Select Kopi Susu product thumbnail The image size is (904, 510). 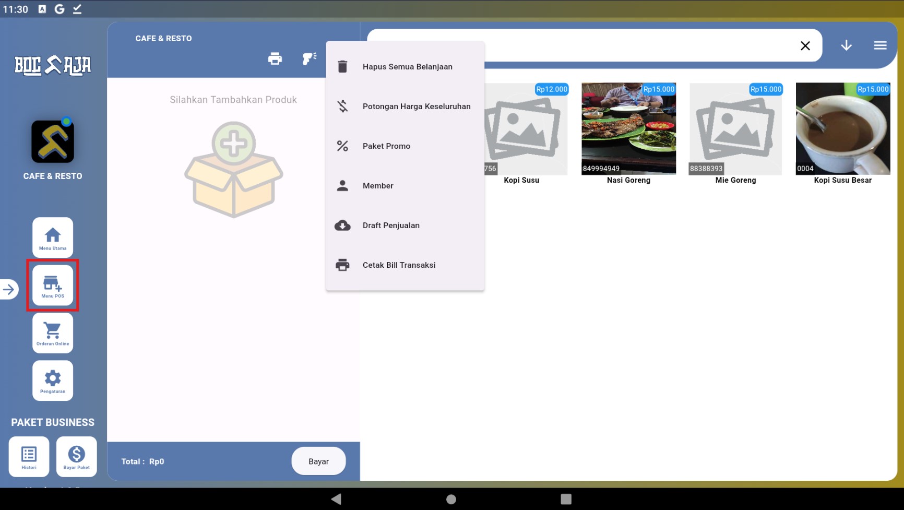pos(526,128)
